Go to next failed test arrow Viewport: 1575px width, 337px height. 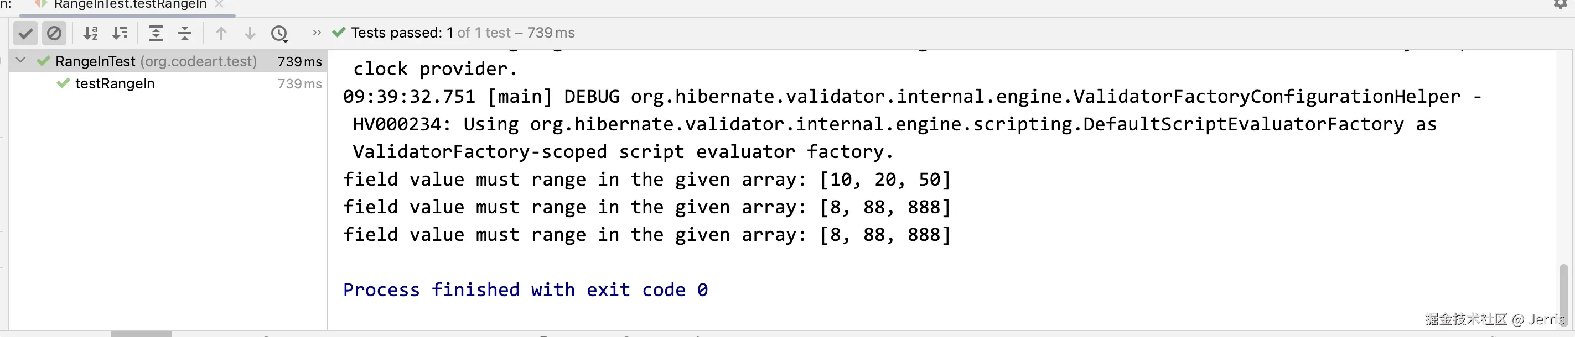tap(250, 33)
